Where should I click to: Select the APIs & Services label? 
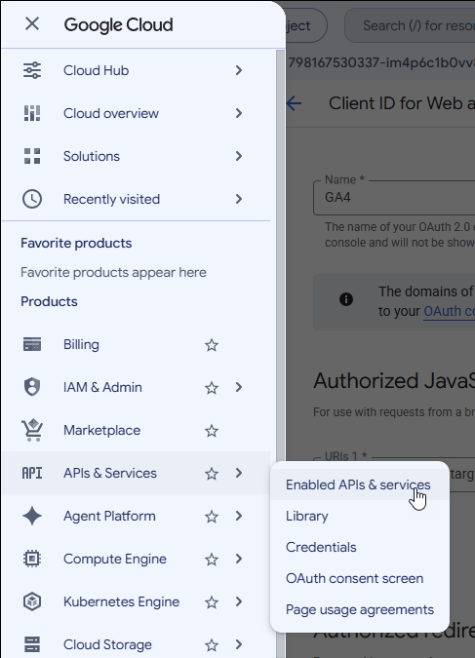[x=110, y=473]
